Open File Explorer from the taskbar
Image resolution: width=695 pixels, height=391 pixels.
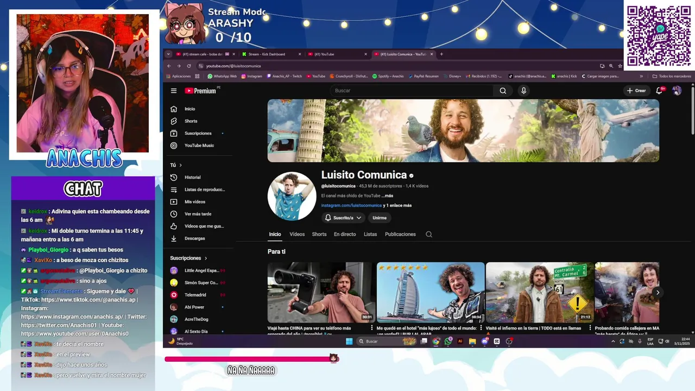click(472, 342)
